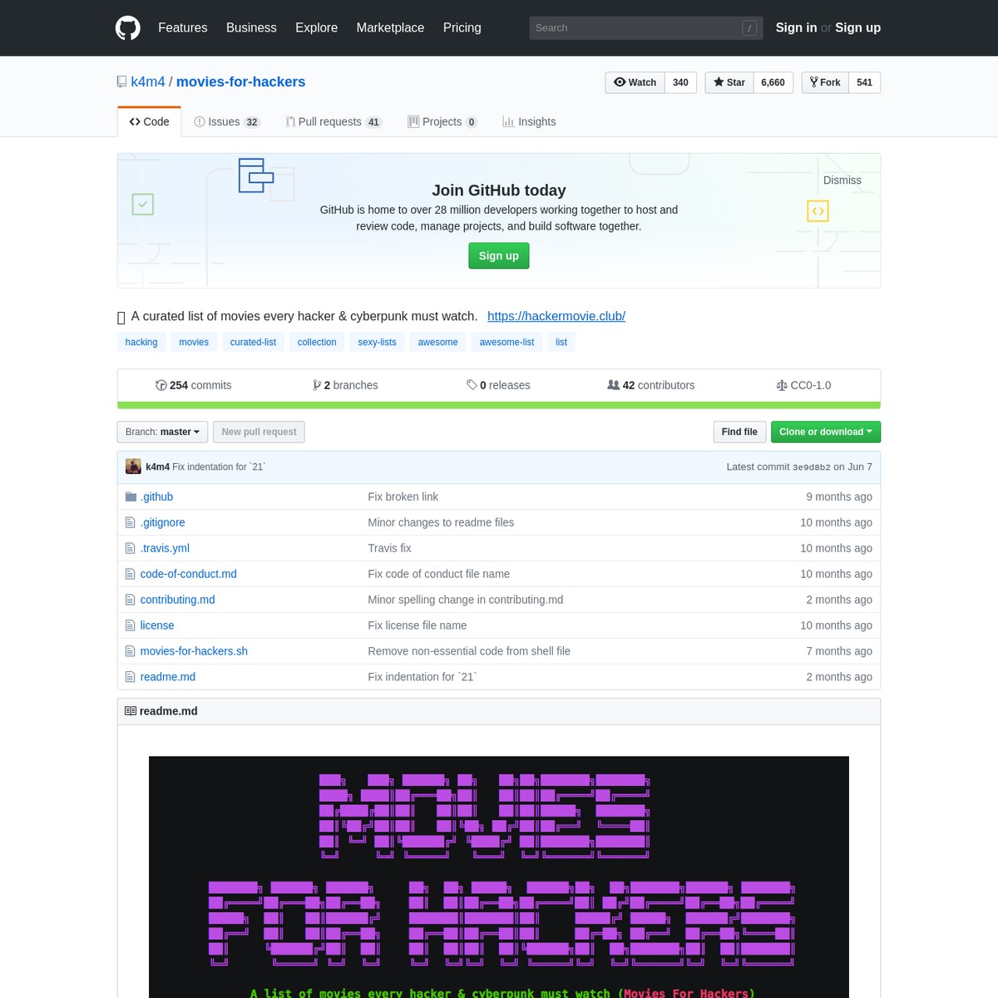The width and height of the screenshot is (998, 998).
Task: Open the hackermovie.club link
Action: click(x=556, y=316)
